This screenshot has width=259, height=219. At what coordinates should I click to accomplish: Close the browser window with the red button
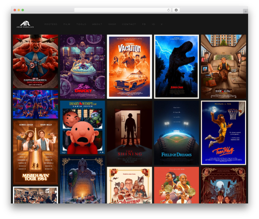[15, 10]
